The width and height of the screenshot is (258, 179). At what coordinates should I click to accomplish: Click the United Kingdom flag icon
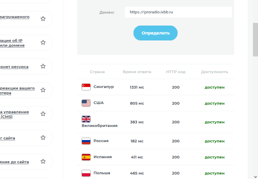86,119
